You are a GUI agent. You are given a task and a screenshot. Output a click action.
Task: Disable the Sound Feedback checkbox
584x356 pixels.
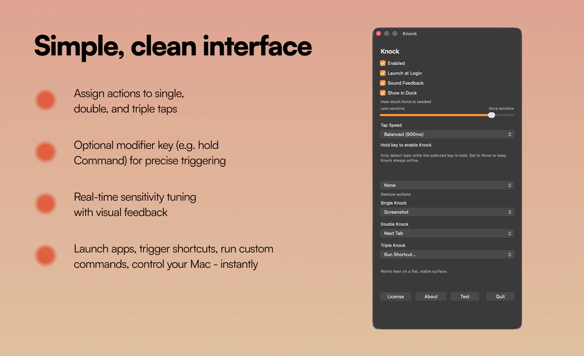[x=382, y=83]
